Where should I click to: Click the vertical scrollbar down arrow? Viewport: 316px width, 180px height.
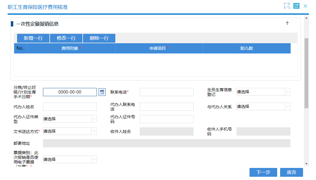306,164
